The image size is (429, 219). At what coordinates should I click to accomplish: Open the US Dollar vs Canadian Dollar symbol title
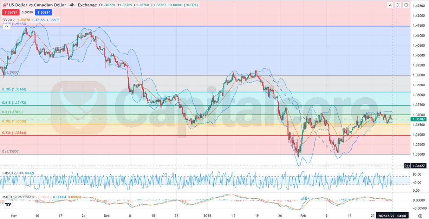click(x=53, y=5)
